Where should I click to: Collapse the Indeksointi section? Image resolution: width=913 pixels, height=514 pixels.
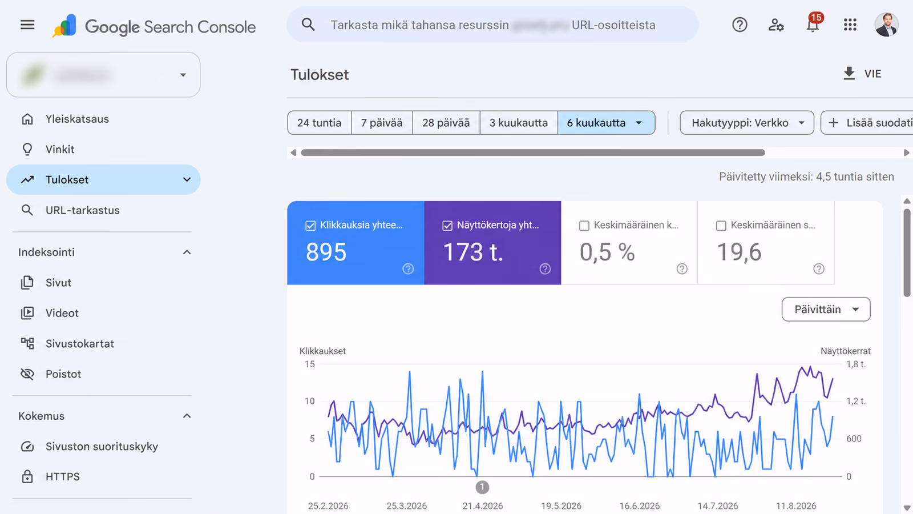pos(187,252)
